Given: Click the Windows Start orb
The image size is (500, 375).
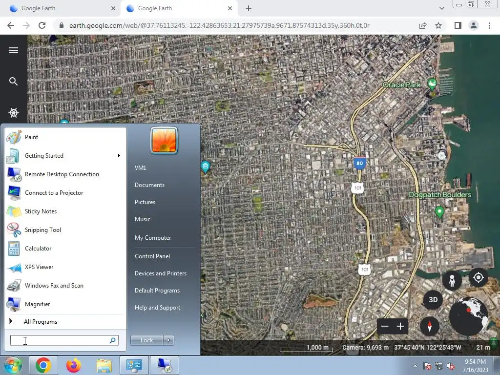Looking at the screenshot, I should click(13, 365).
